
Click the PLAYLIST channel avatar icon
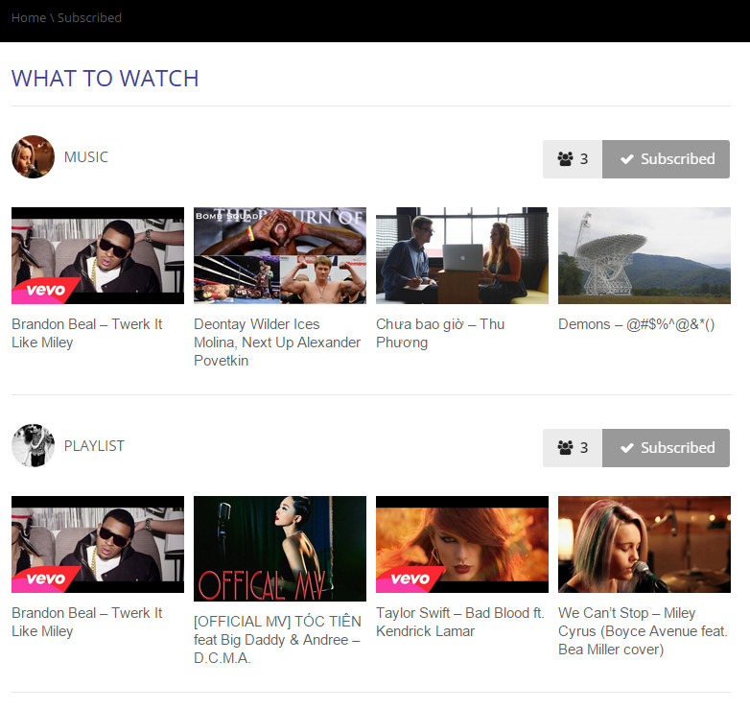pyautogui.click(x=33, y=445)
